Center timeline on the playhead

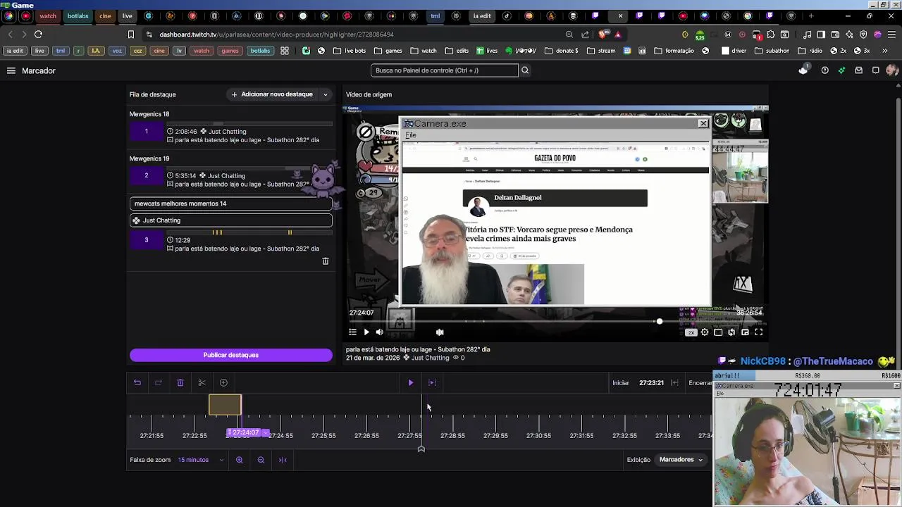283,460
